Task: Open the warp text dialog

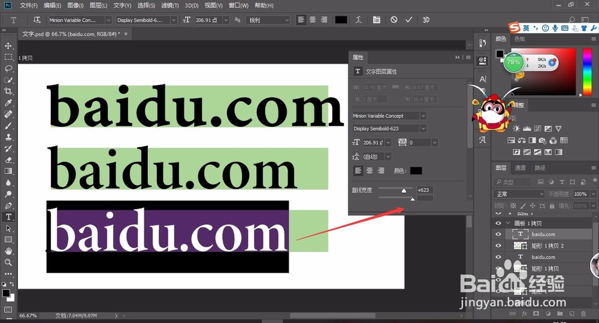Action: click(358, 20)
